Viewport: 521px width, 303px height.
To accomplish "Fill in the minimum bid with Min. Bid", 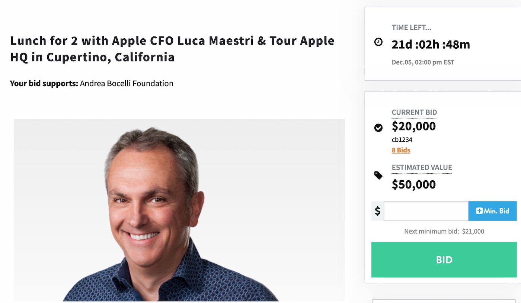I will pos(492,211).
